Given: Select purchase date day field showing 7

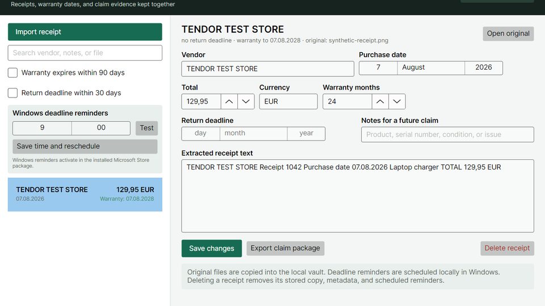Looking at the screenshot, I should [x=378, y=67].
